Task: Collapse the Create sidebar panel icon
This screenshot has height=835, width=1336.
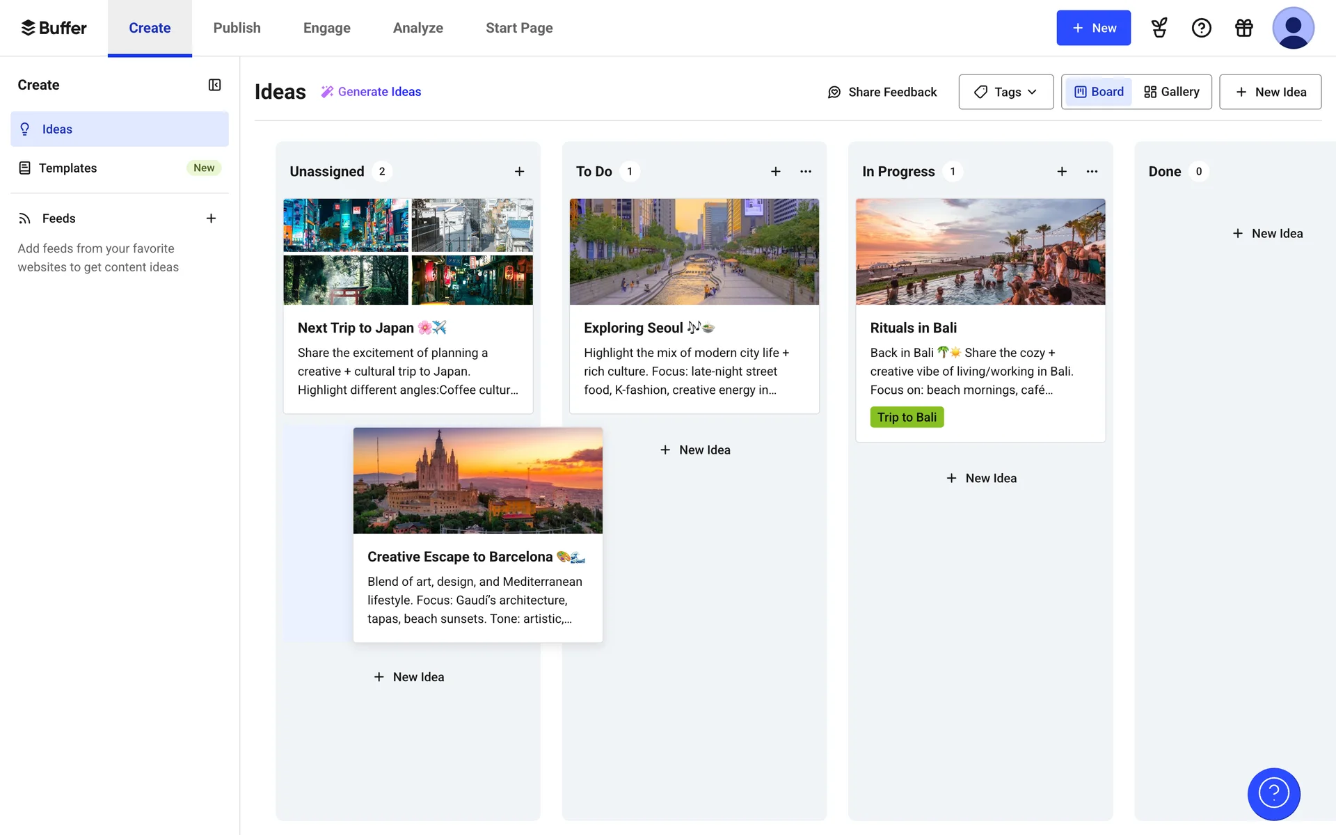Action: tap(214, 85)
